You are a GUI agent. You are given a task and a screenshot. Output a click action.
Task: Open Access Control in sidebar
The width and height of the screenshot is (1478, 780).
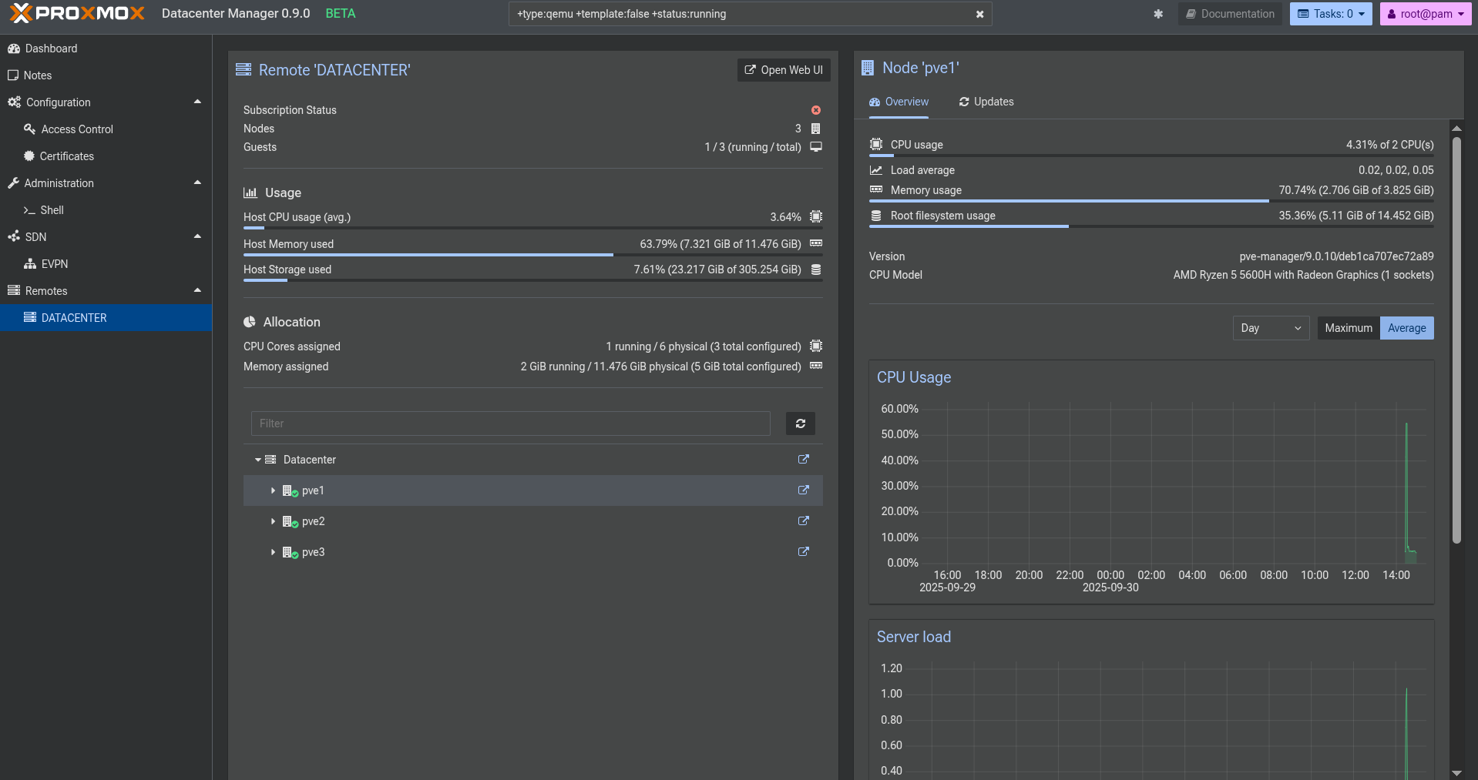pos(77,129)
